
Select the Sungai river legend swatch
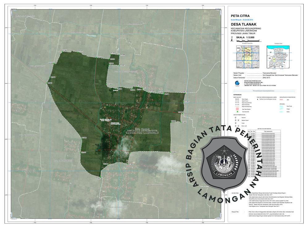click(281, 109)
